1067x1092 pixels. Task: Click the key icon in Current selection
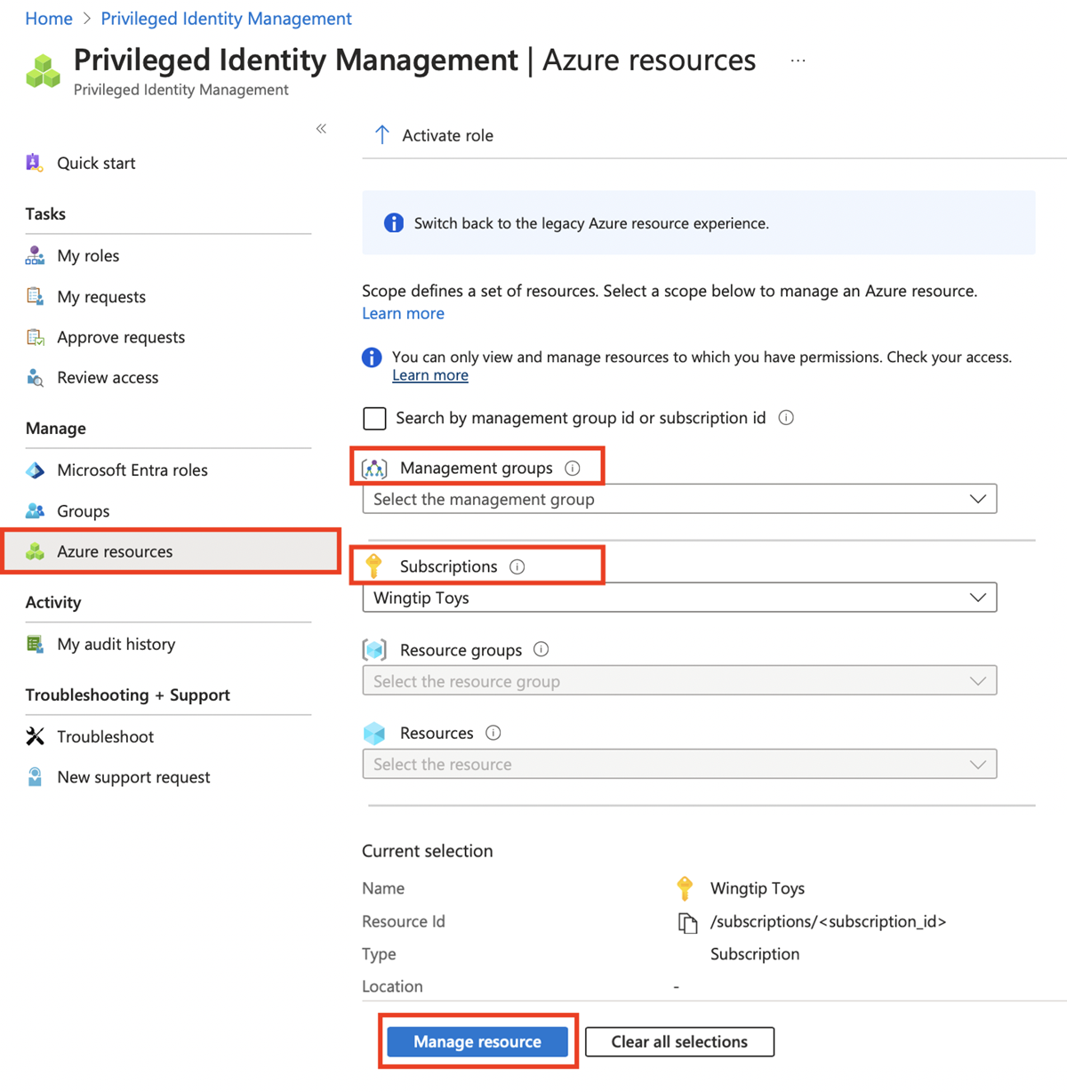point(685,888)
